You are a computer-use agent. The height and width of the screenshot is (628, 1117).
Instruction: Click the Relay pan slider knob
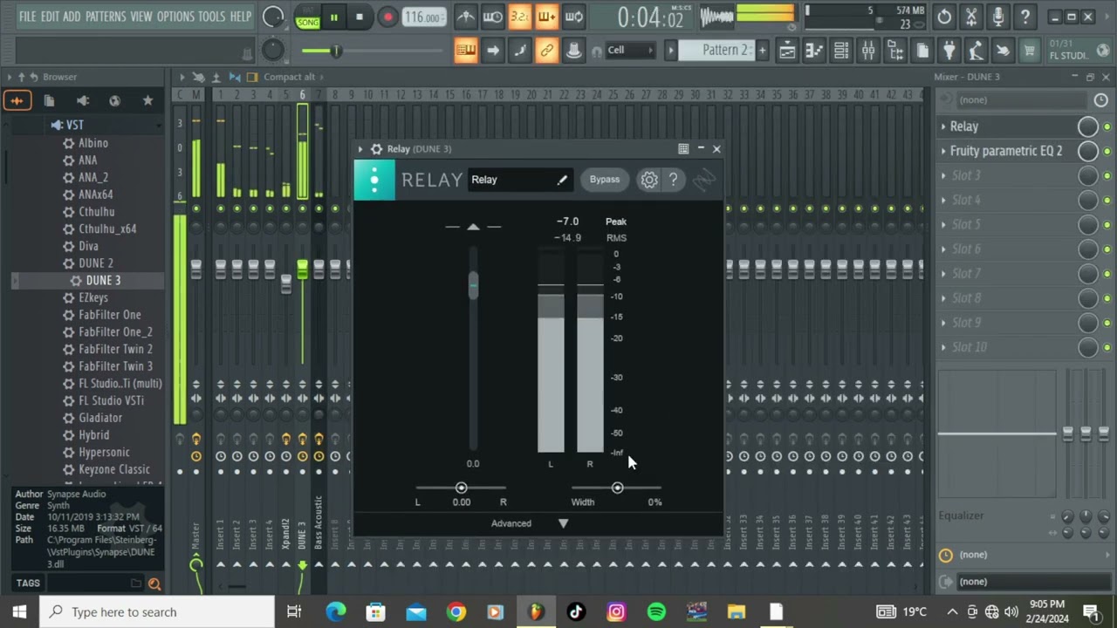461,488
